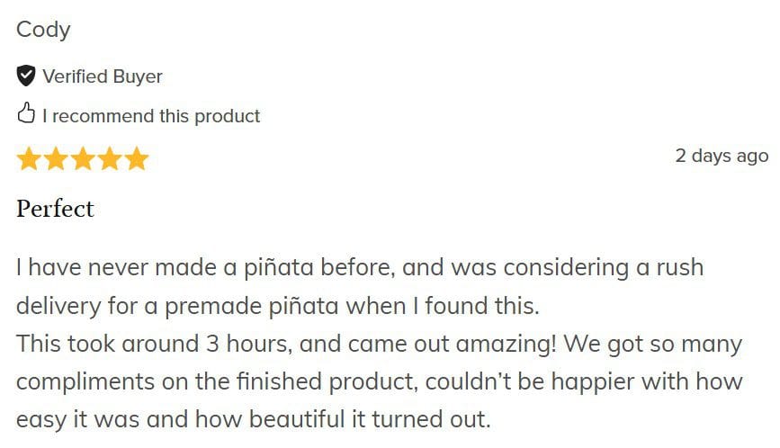This screenshot has width=780, height=448.
Task: Click the "2 days ago" timestamp
Action: pyautogui.click(x=722, y=156)
